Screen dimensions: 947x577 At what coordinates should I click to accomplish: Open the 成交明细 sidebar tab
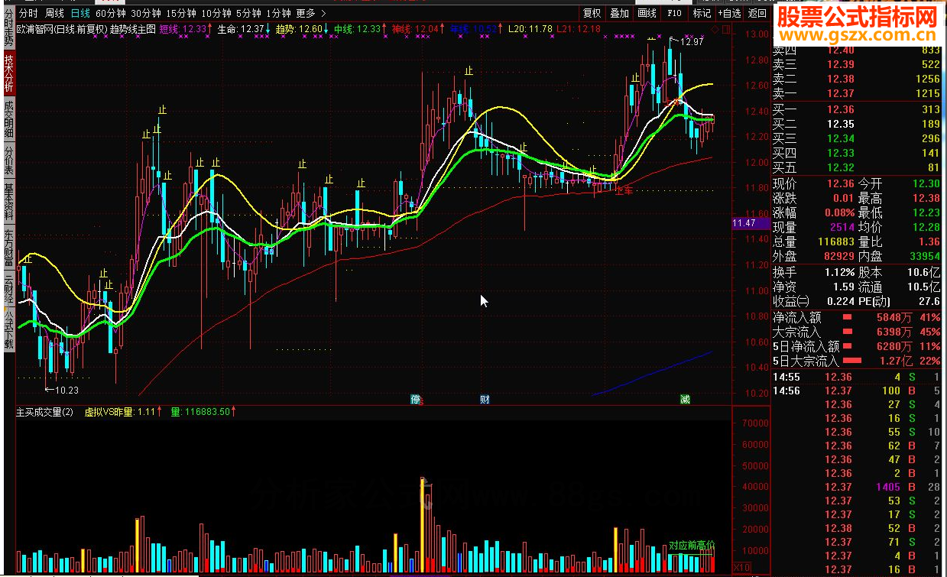(8, 119)
